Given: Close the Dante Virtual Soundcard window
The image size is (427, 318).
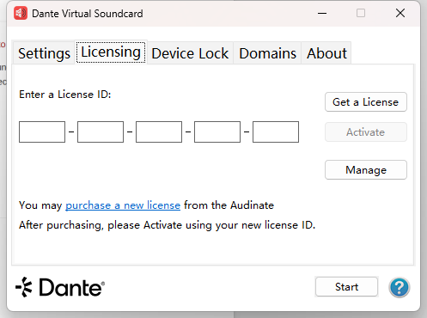Looking at the screenshot, I should [400, 13].
